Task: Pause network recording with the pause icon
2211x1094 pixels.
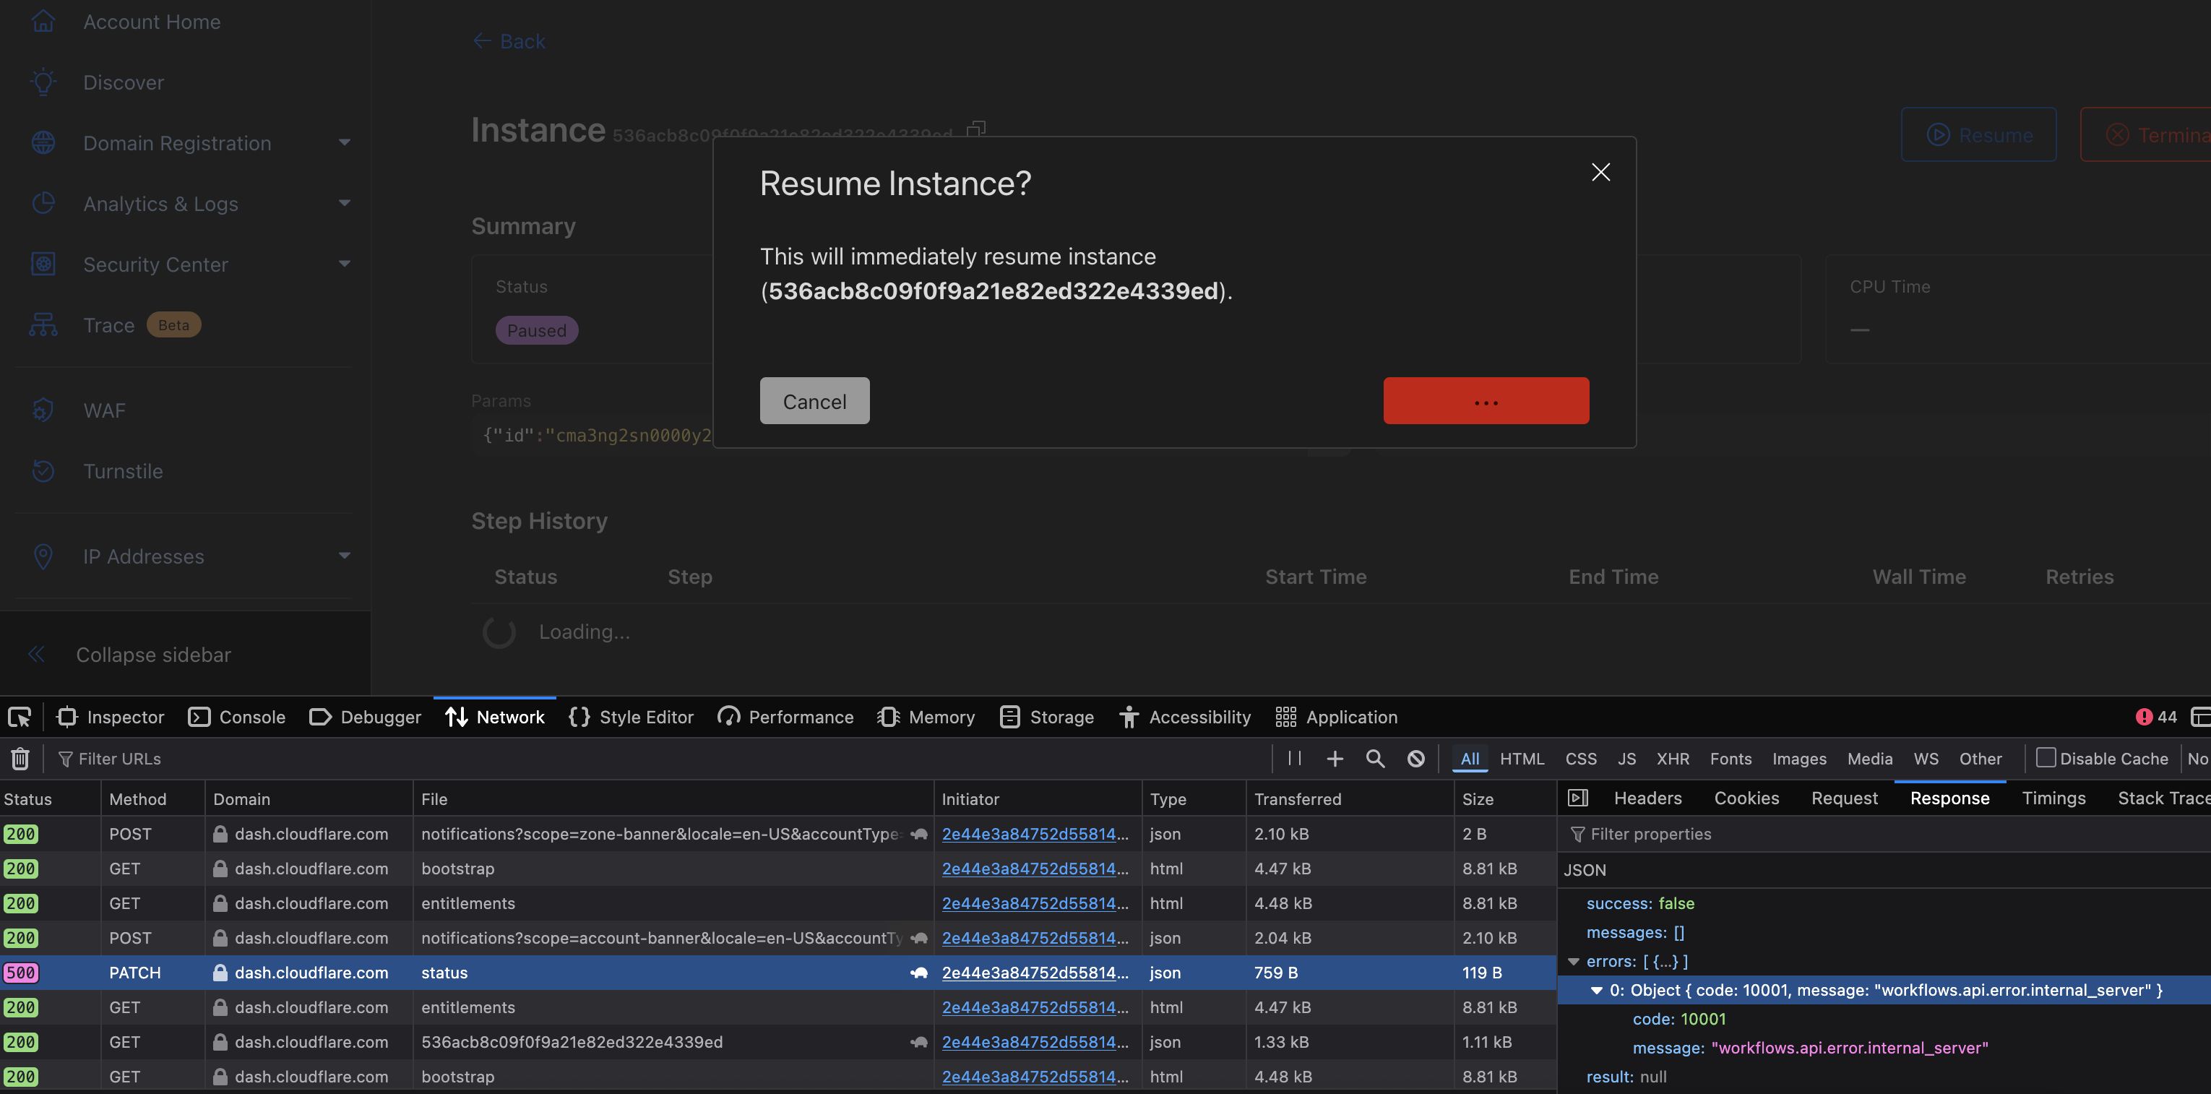Action: (x=1294, y=759)
